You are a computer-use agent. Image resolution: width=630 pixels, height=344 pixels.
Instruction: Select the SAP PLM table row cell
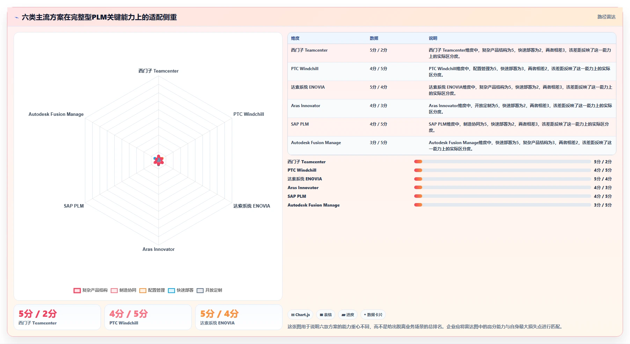(300, 124)
